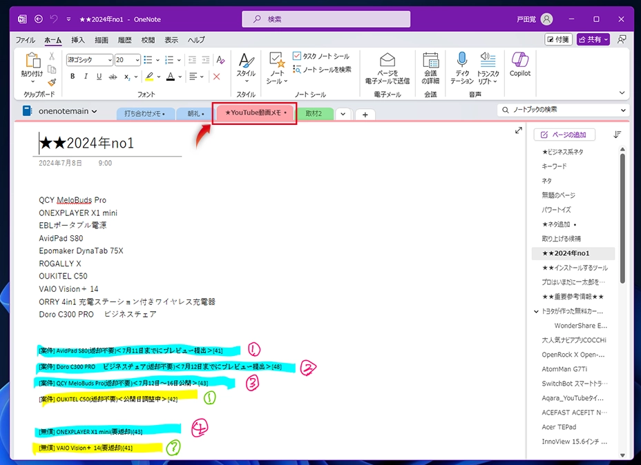Apply the font color swatch
The width and height of the screenshot is (641, 465).
(x=171, y=77)
